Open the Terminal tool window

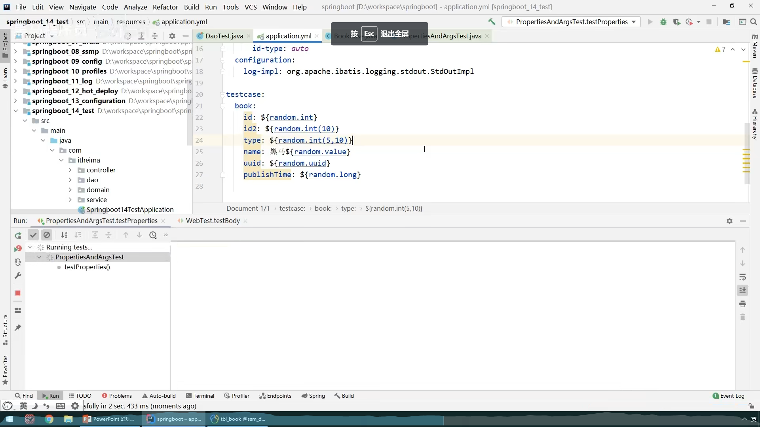pos(200,396)
